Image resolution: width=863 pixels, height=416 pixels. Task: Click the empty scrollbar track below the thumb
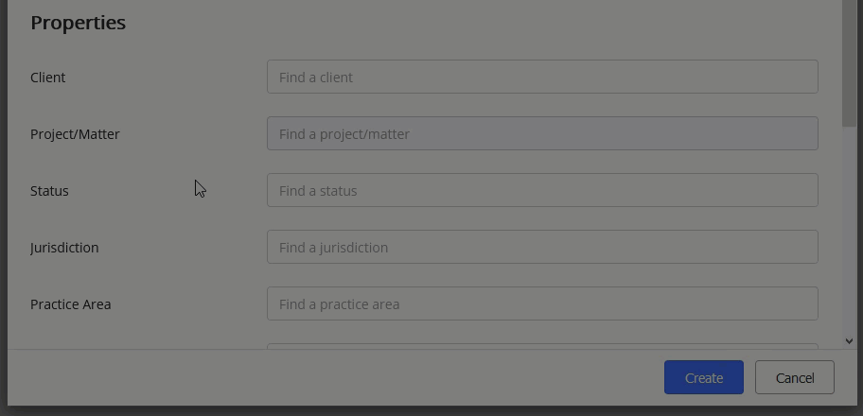[849, 236]
